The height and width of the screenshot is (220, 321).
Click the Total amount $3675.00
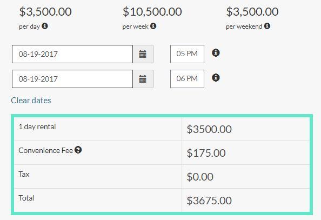(x=209, y=201)
